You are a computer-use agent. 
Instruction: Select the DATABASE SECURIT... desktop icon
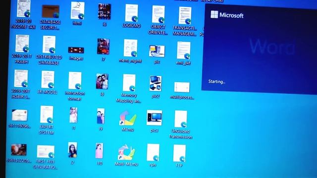[x=51, y=11]
